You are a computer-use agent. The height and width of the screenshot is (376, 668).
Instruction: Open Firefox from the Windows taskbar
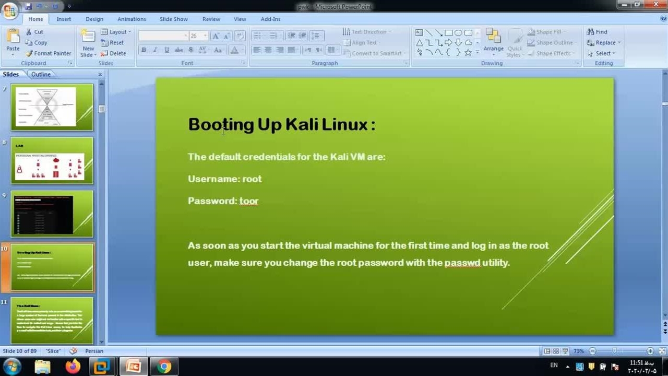[x=73, y=367]
